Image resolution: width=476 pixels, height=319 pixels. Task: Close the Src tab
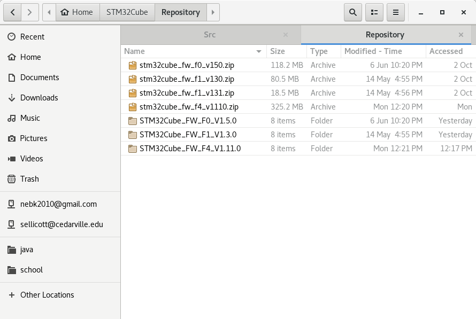pos(286,35)
